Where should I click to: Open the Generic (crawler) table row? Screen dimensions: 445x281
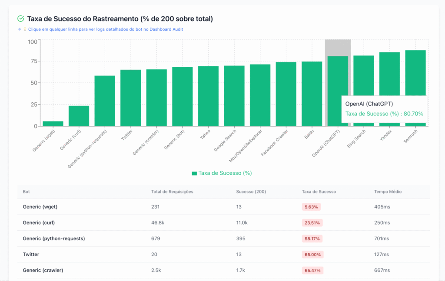[x=224, y=270]
